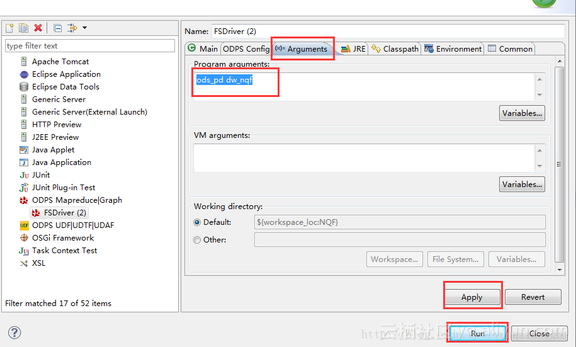Click the File System... button
The image size is (576, 347).
456,259
